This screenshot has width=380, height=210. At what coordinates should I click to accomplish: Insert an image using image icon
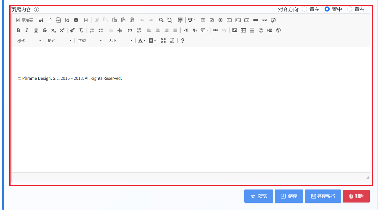point(235,30)
